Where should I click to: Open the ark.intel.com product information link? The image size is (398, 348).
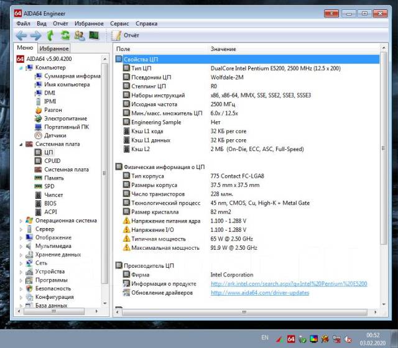289,283
